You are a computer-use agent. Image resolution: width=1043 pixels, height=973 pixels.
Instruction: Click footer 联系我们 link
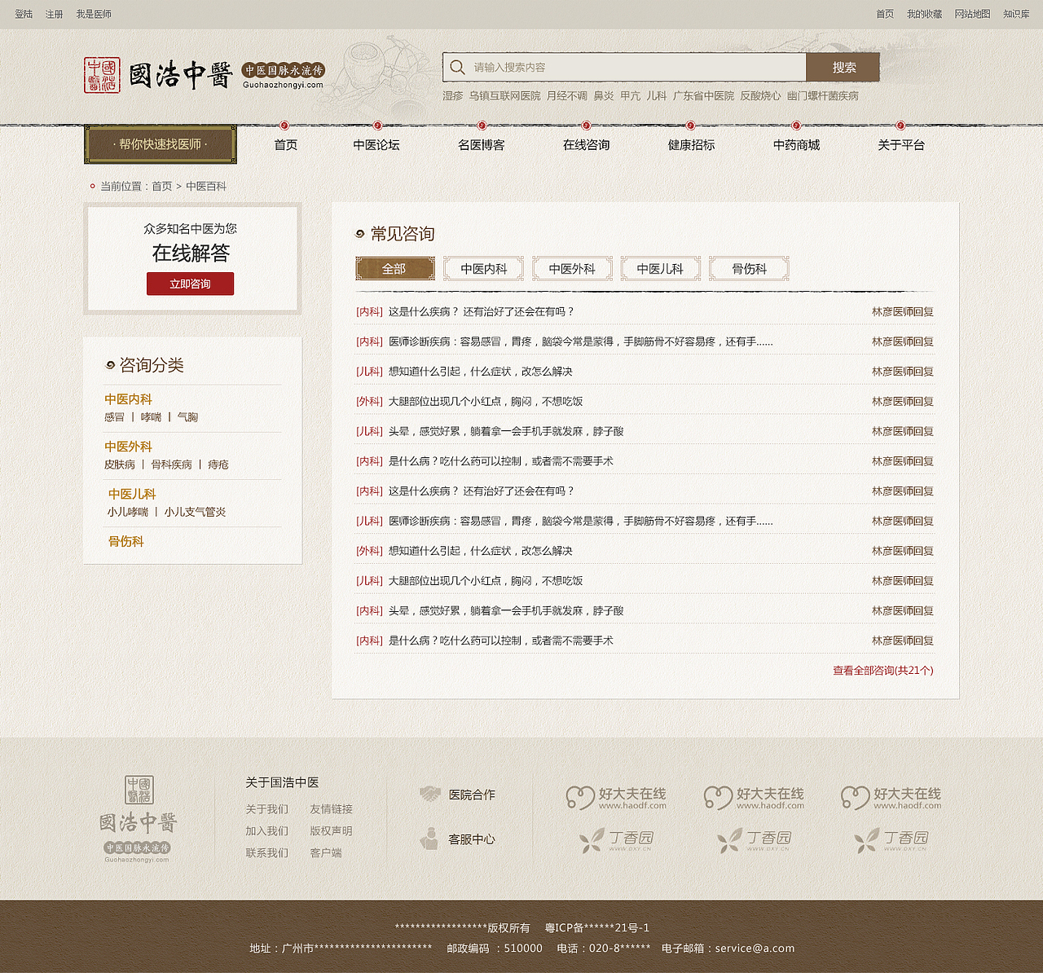[x=266, y=853]
